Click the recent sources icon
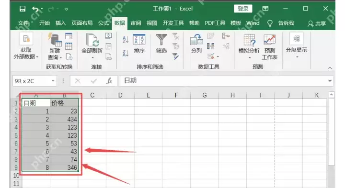Image resolution: width=345 pixels, height=188 pixels. point(69,56)
